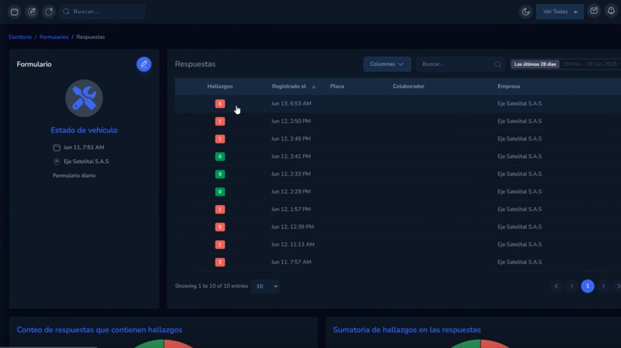Screen dimensions: 621x348
Task: Open the Ver Todas dropdown
Action: (560, 12)
